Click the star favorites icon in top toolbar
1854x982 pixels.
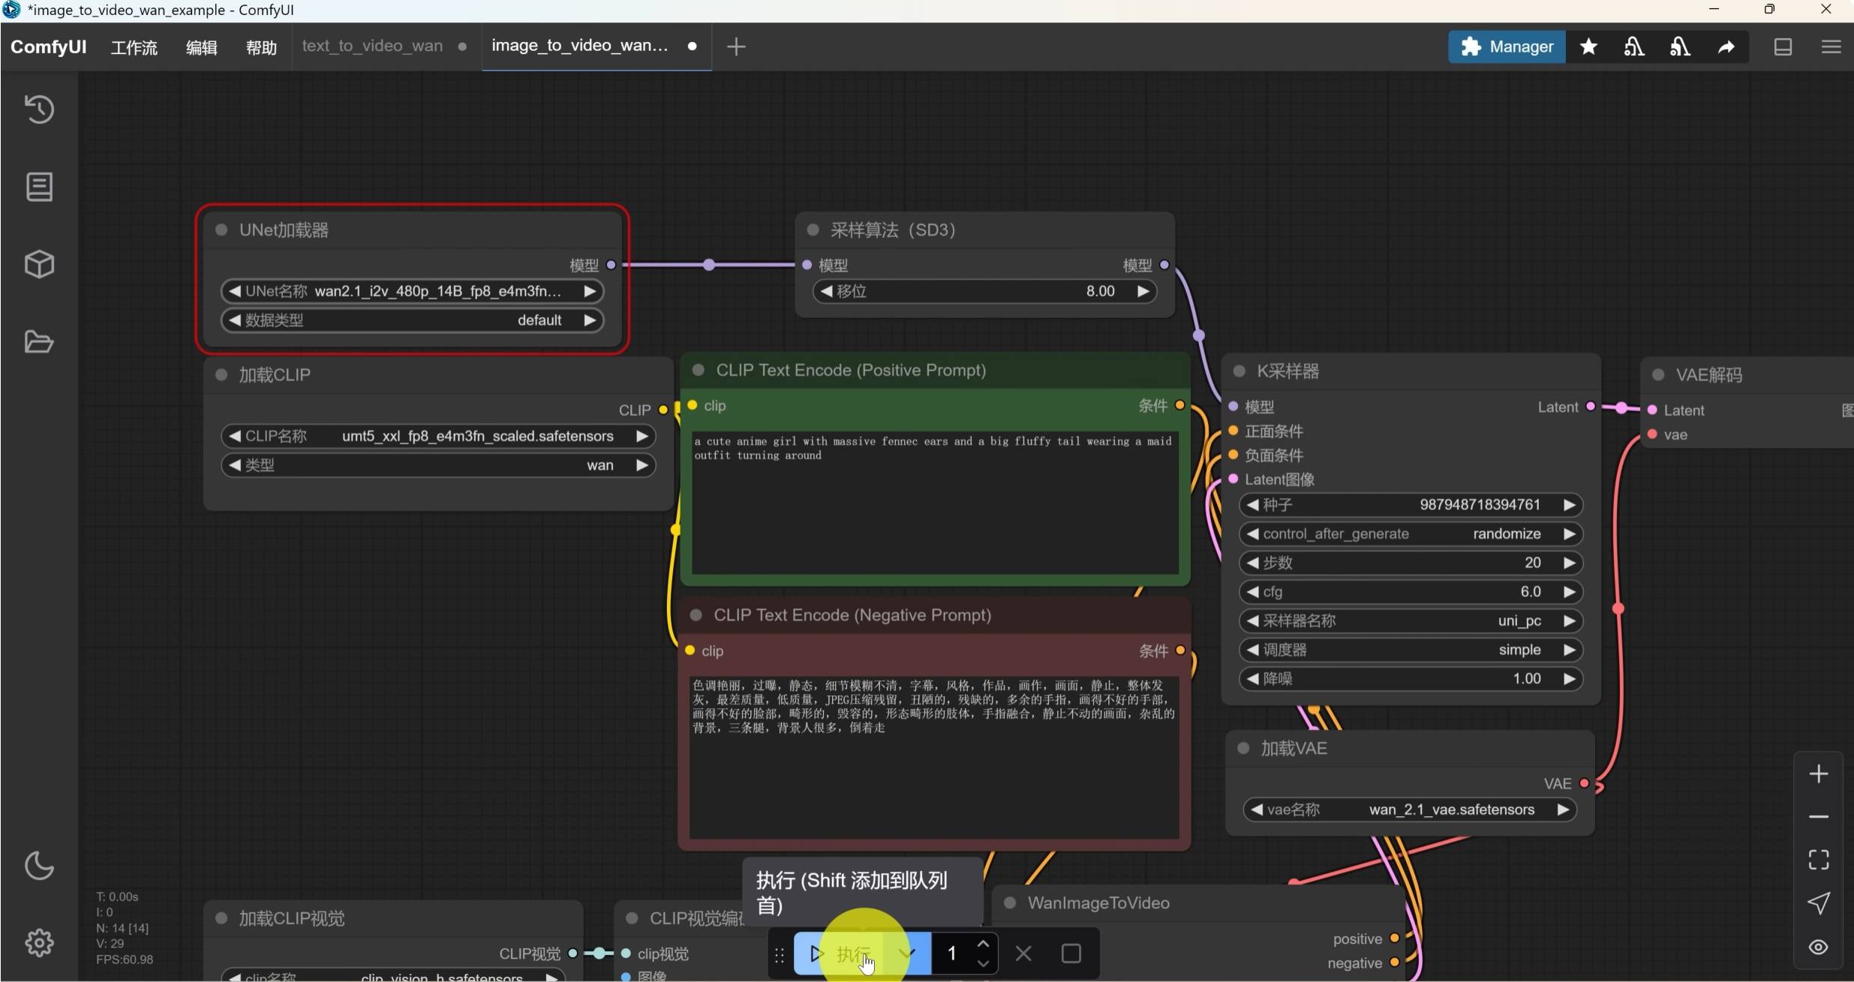tap(1588, 47)
